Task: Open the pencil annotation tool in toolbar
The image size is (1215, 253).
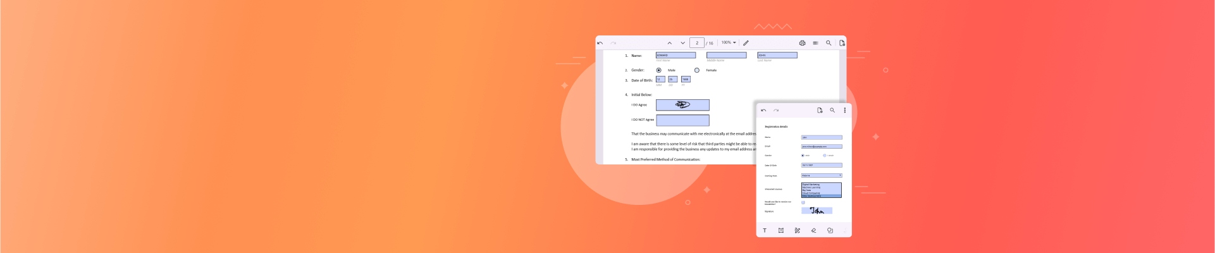Action: [x=746, y=43]
